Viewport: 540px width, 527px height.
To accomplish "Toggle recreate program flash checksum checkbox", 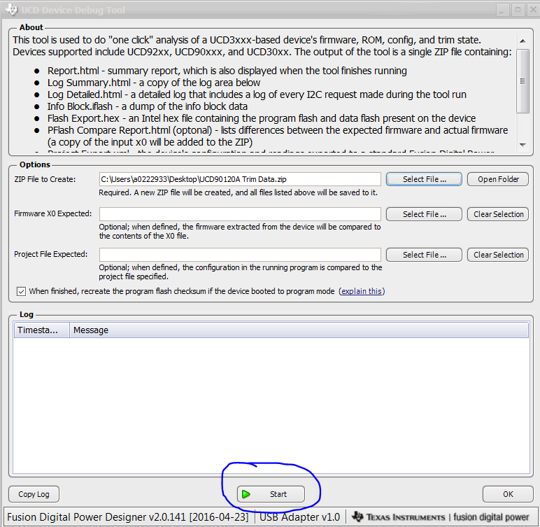I will tap(21, 292).
